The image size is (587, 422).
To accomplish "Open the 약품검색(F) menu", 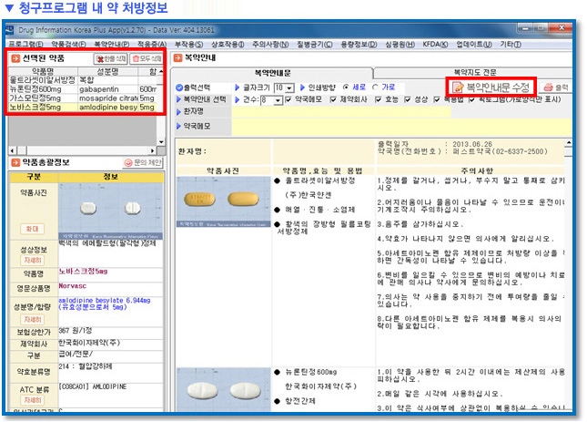I will pyautogui.click(x=68, y=45).
